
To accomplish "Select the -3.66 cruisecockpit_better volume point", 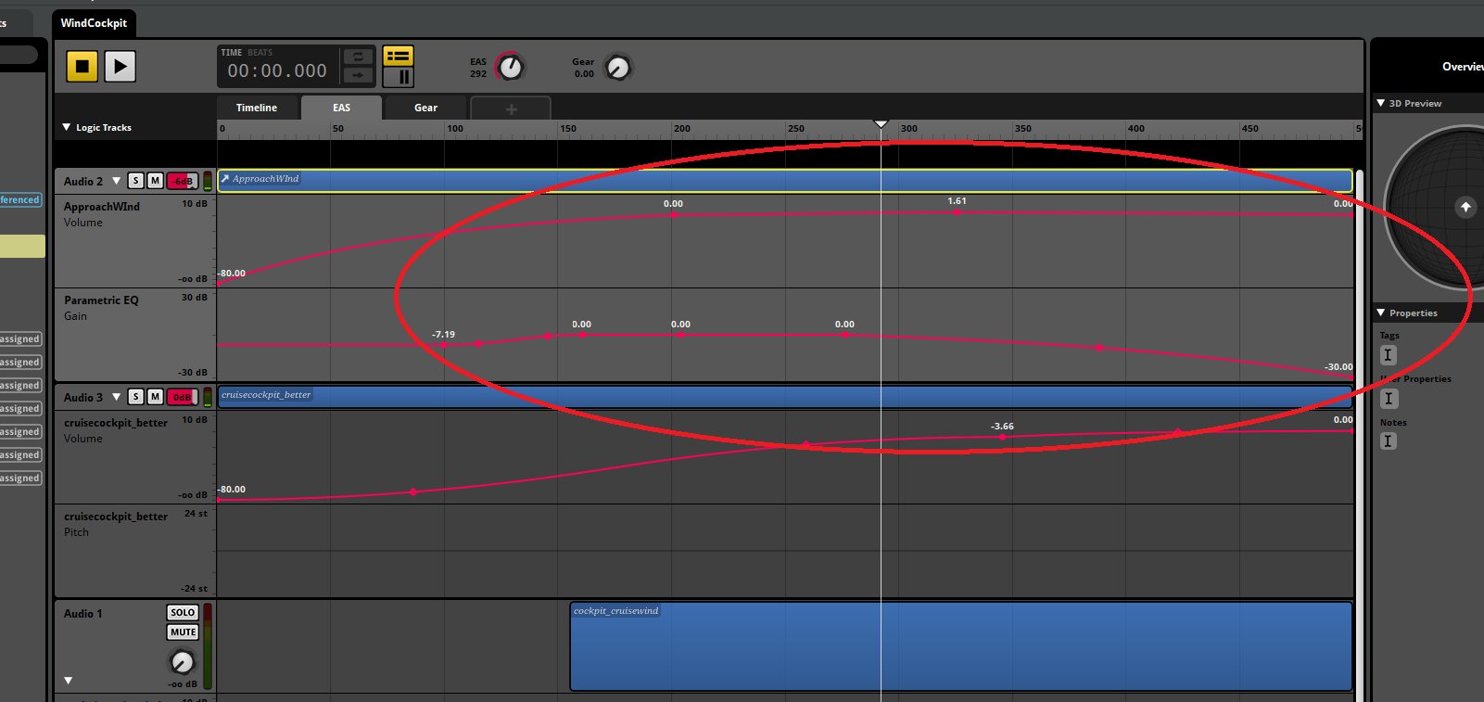I will [x=1002, y=437].
